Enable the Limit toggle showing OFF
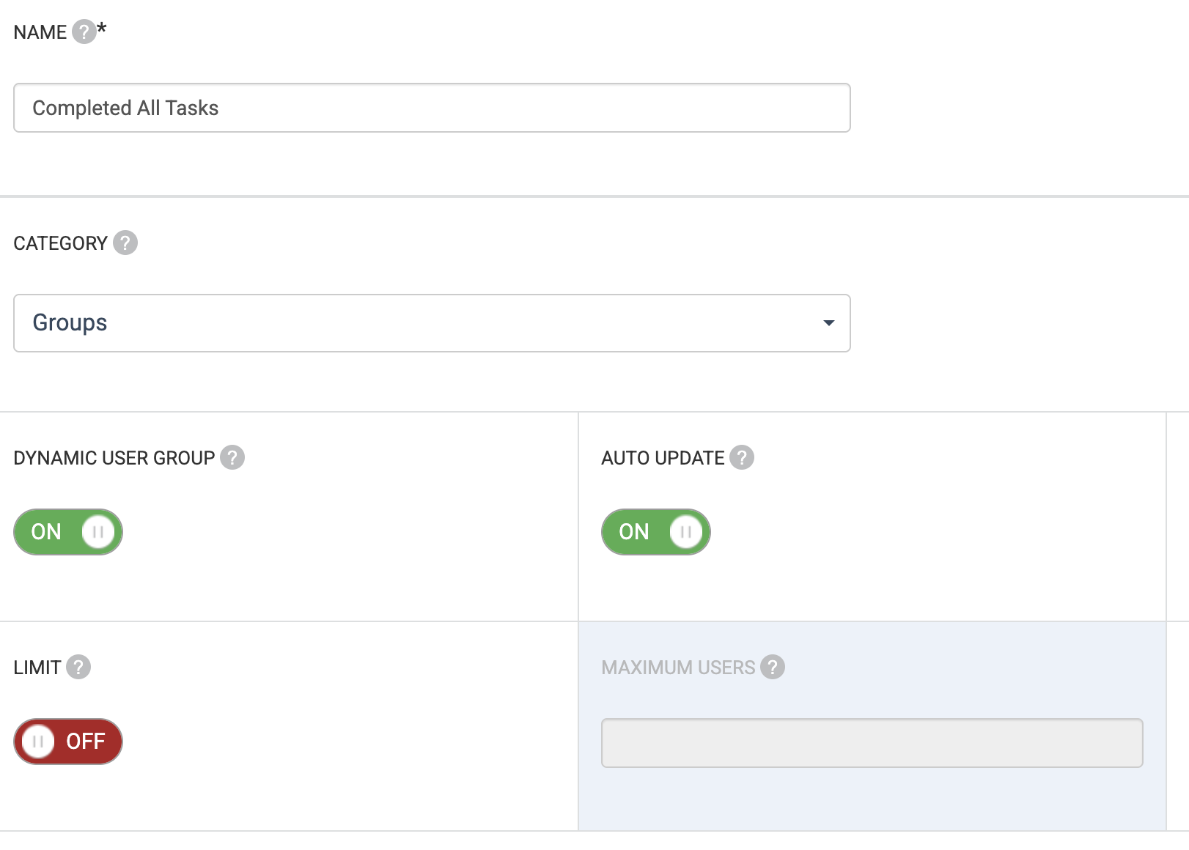Viewport: 1189px width, 850px height. (x=68, y=742)
